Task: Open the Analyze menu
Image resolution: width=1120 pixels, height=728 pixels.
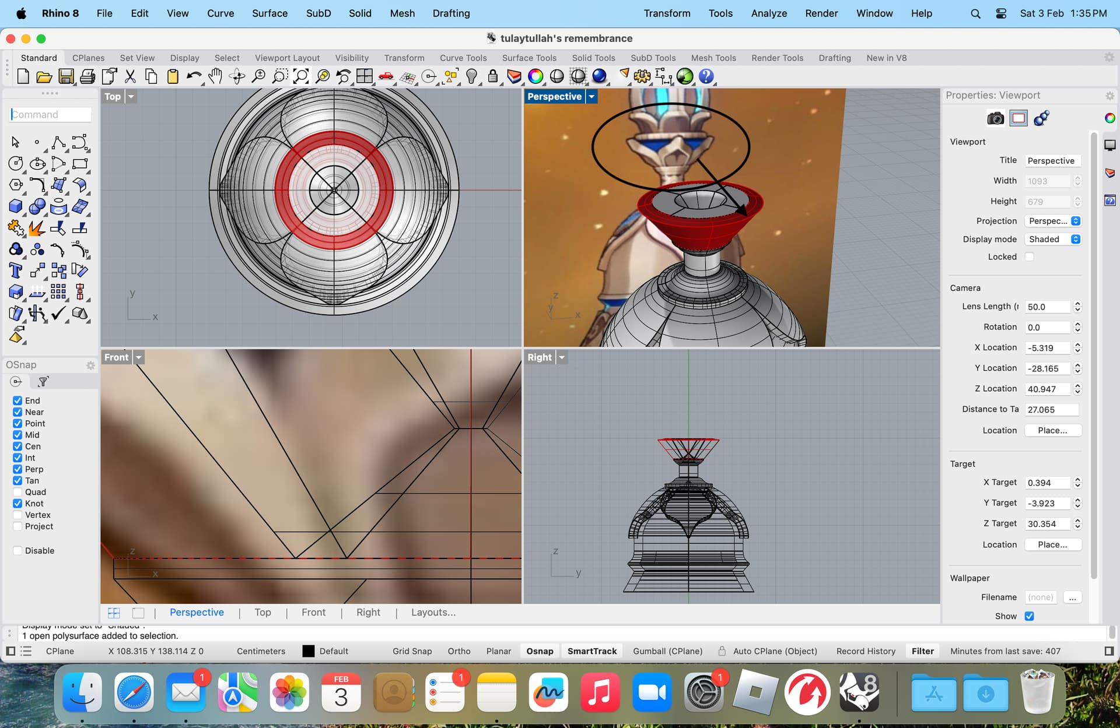Action: [x=769, y=13]
